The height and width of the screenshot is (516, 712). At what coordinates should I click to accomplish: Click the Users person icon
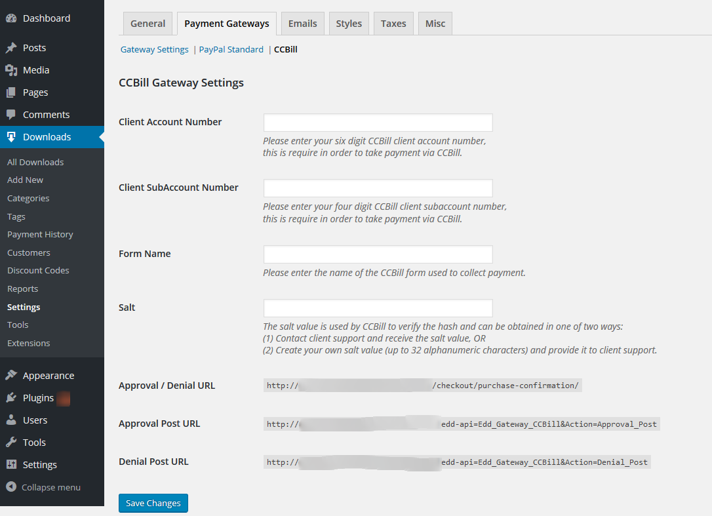[11, 420]
